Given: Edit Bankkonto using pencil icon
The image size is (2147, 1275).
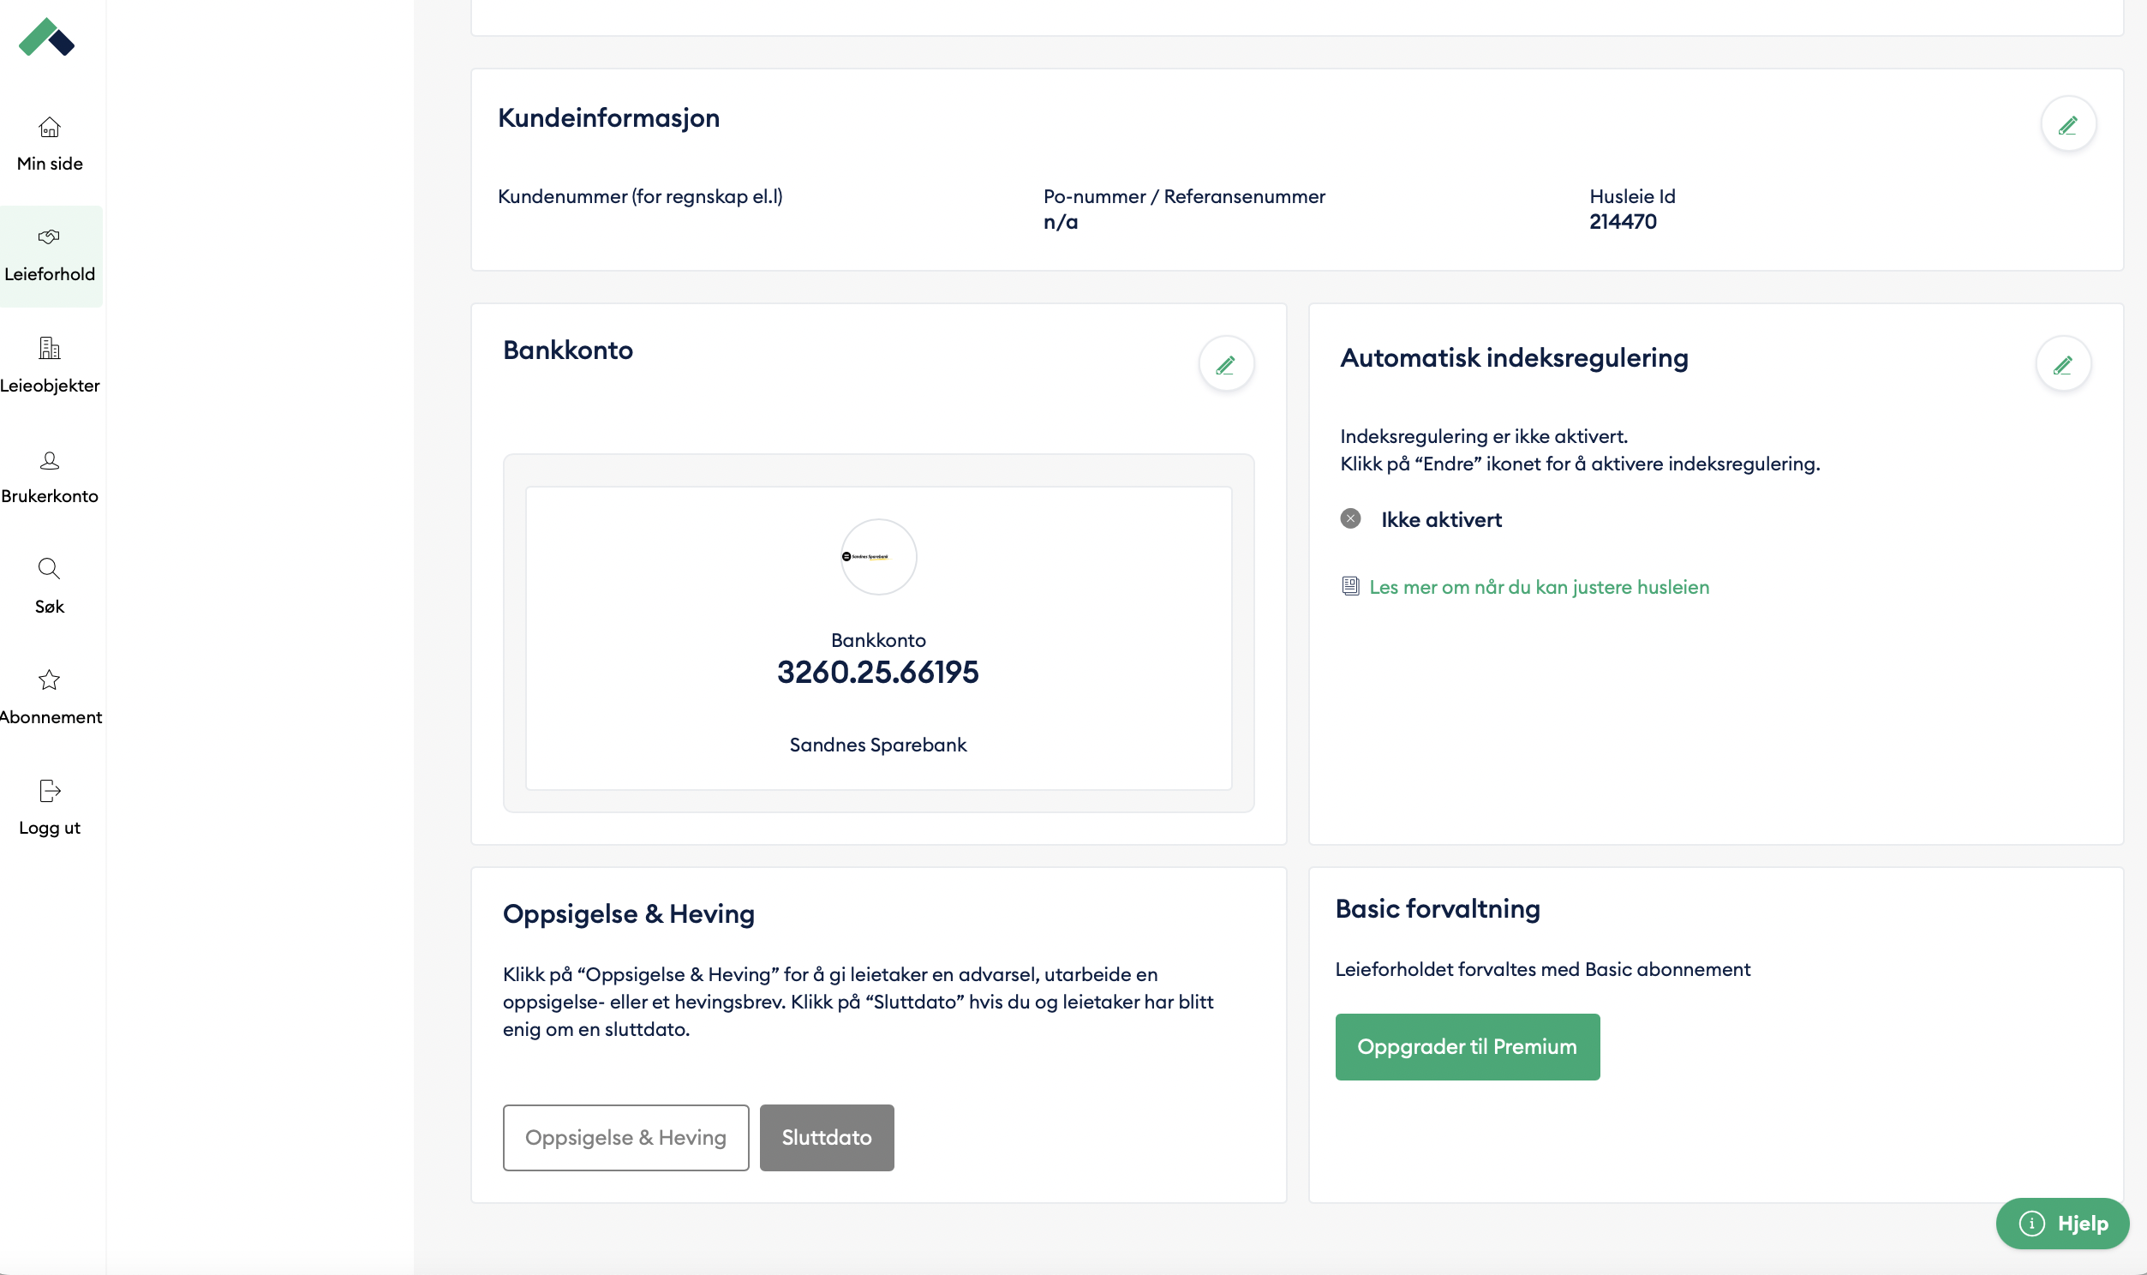Looking at the screenshot, I should coord(1225,364).
